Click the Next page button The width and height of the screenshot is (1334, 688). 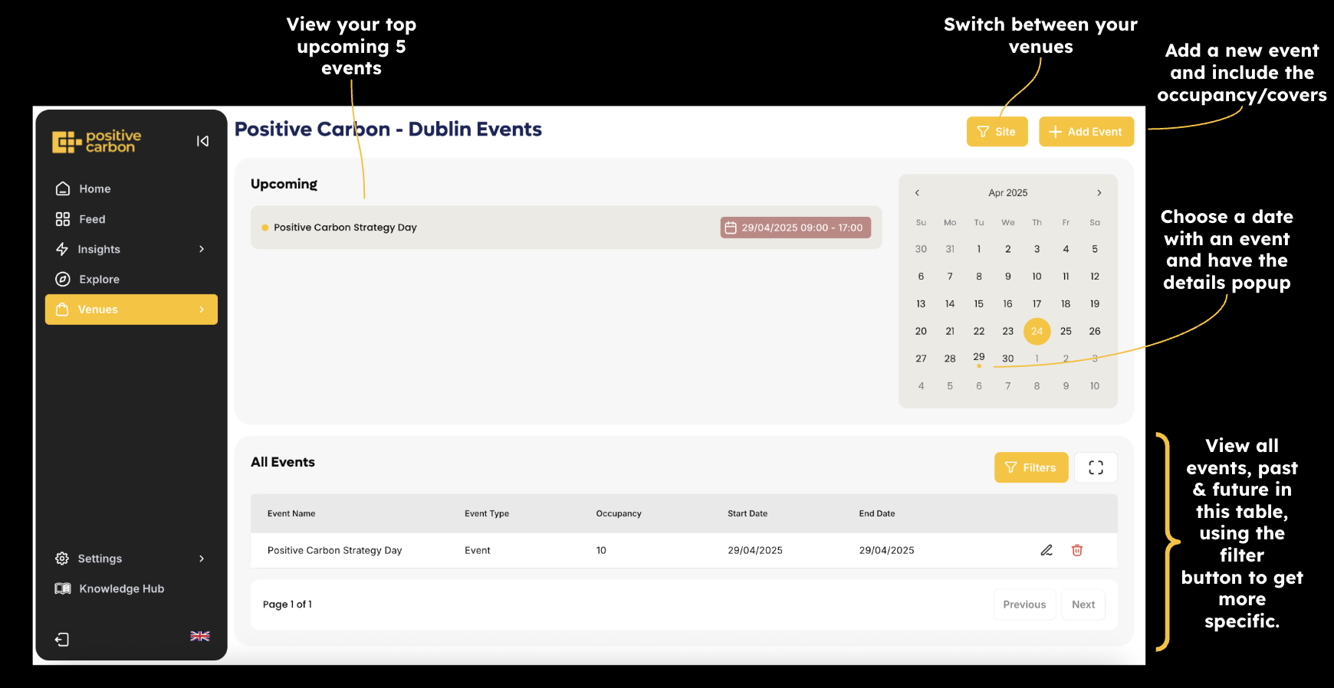pyautogui.click(x=1083, y=604)
